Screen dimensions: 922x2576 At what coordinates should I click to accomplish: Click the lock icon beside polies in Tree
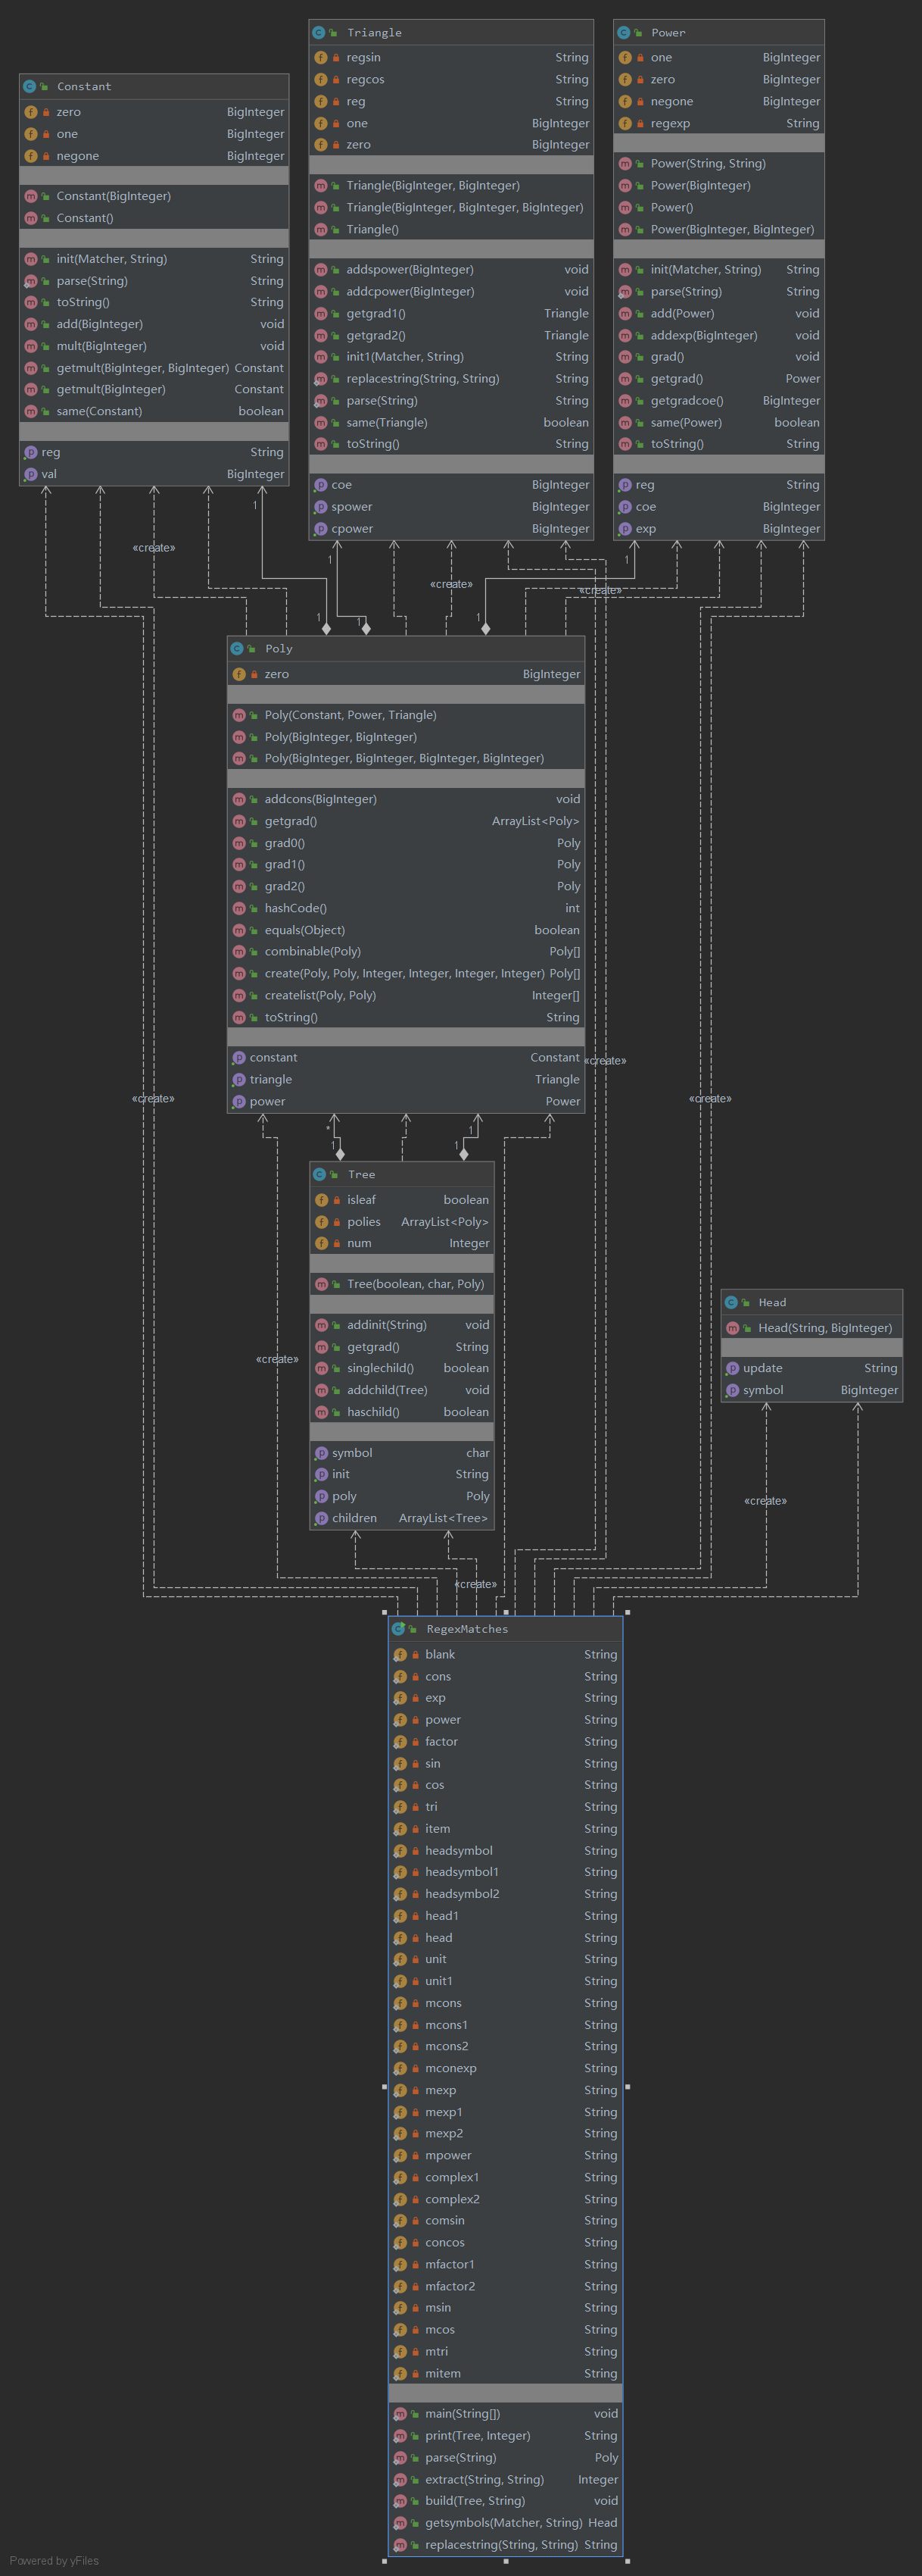pyautogui.click(x=337, y=1222)
